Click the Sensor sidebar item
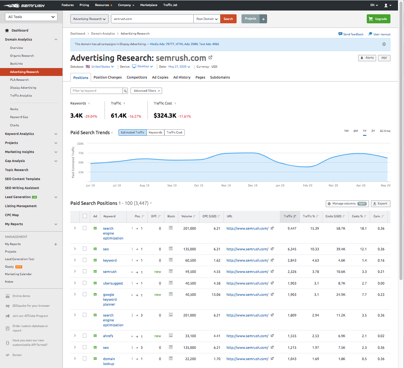This screenshot has width=404, height=368. pyautogui.click(x=17, y=355)
